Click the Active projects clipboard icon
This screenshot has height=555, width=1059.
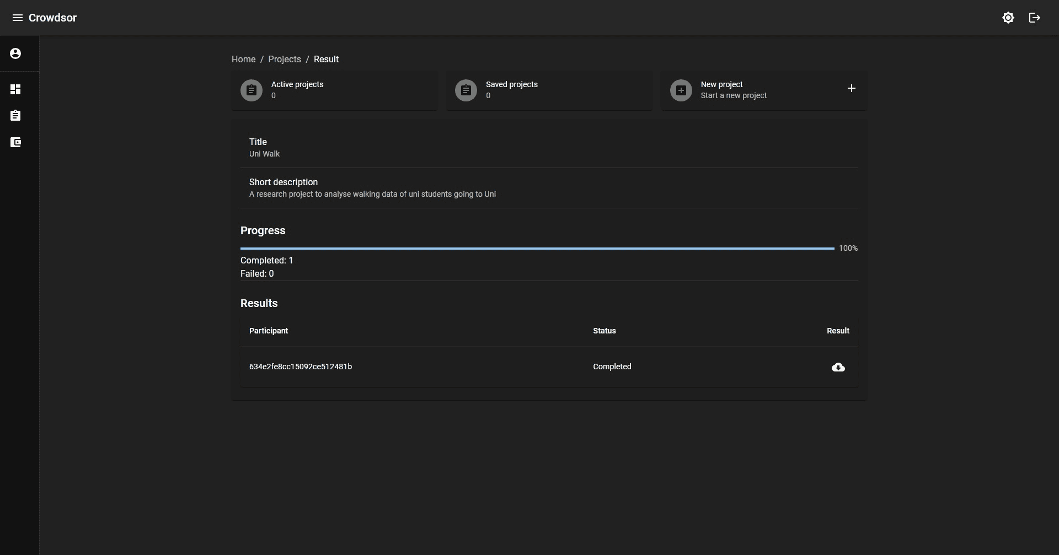point(252,90)
